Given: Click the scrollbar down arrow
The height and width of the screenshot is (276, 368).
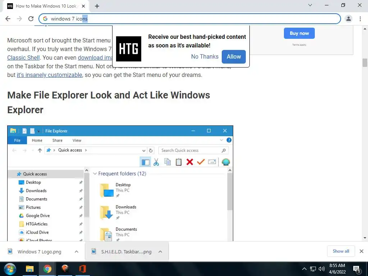Looking at the screenshot, I should click(x=365, y=238).
